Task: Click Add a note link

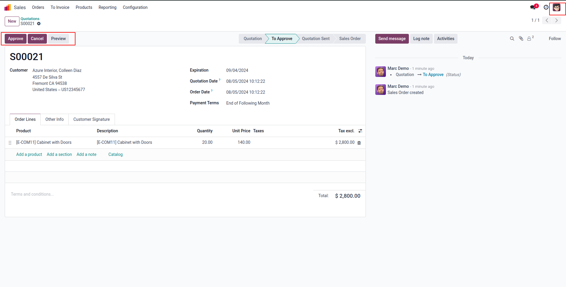Action: coord(86,154)
